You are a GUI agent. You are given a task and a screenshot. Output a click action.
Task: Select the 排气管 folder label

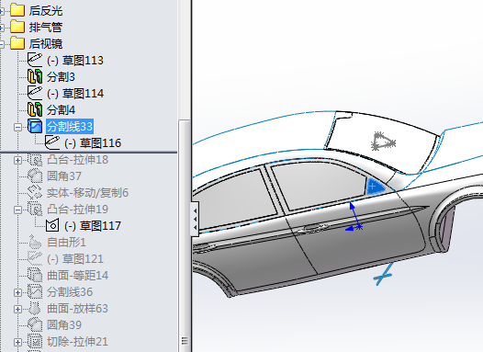46,28
